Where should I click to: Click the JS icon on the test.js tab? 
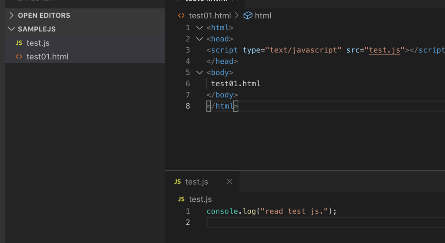click(x=177, y=182)
